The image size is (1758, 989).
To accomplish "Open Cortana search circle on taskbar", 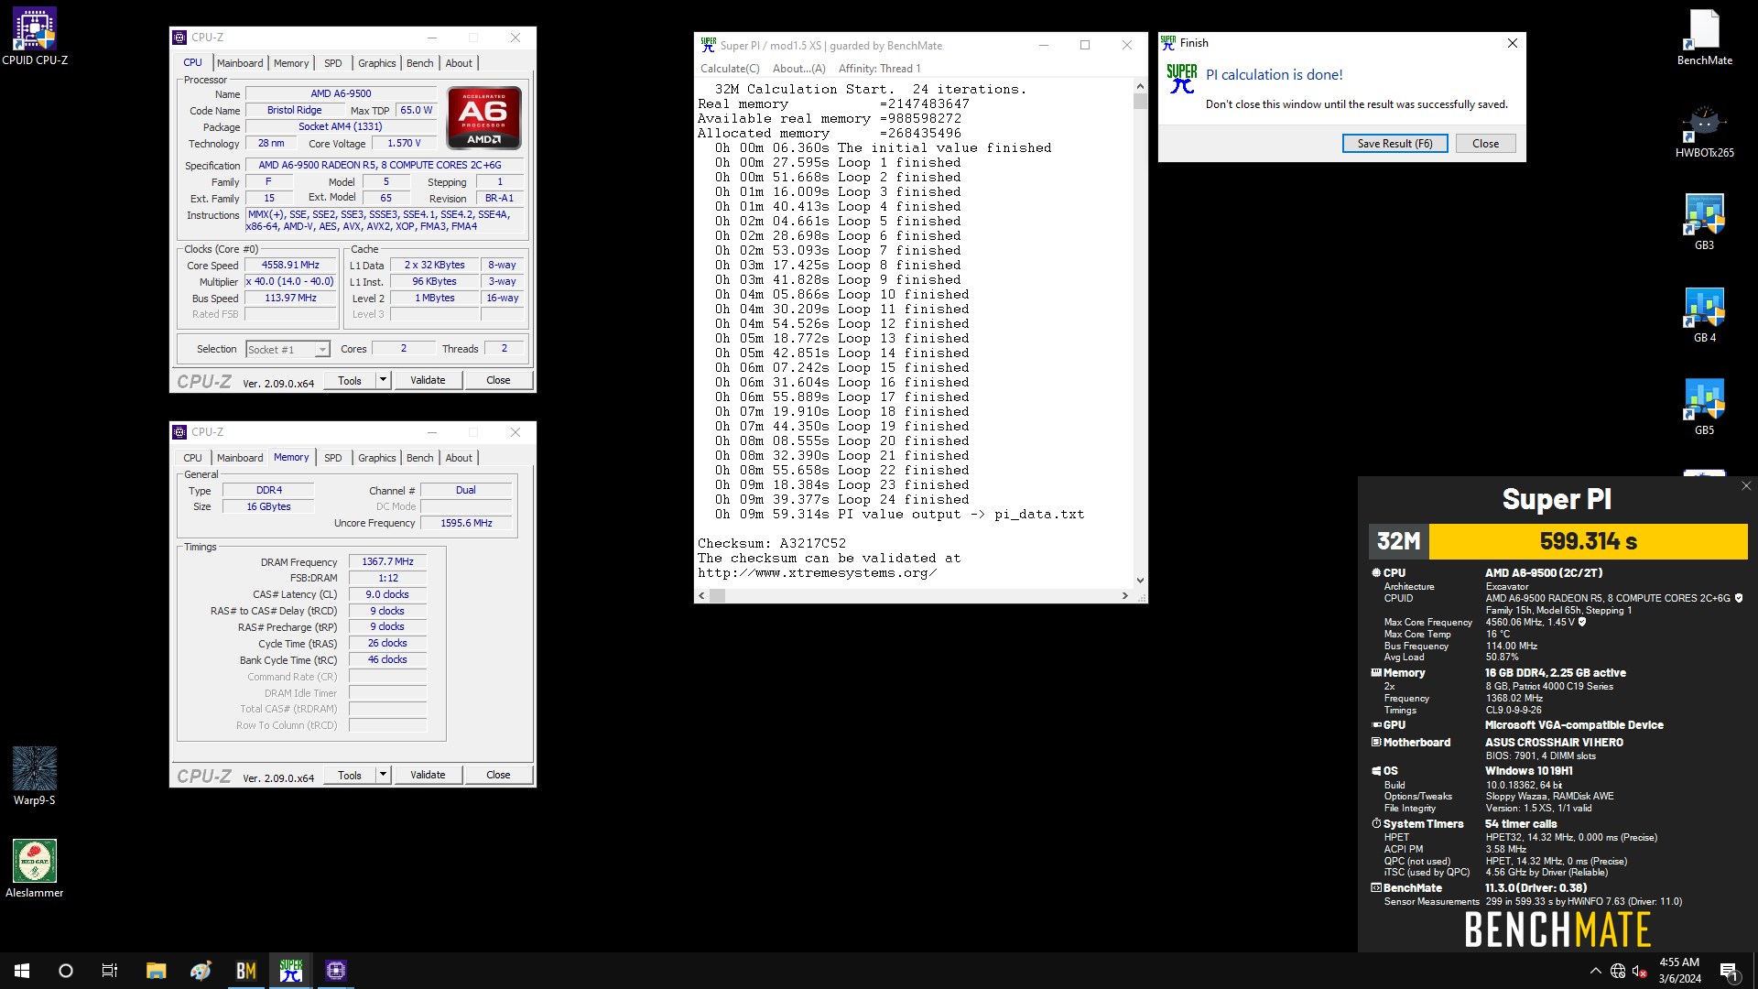I will point(66,971).
